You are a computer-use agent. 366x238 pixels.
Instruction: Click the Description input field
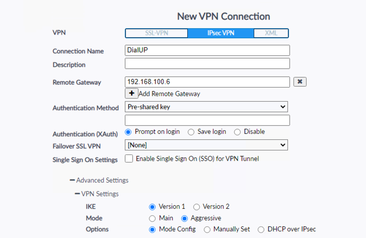207,63
